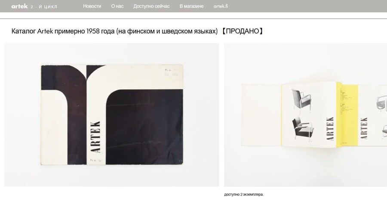Click the Каталог Artek 1958 title heading
This screenshot has width=387, height=202.
[114, 31]
